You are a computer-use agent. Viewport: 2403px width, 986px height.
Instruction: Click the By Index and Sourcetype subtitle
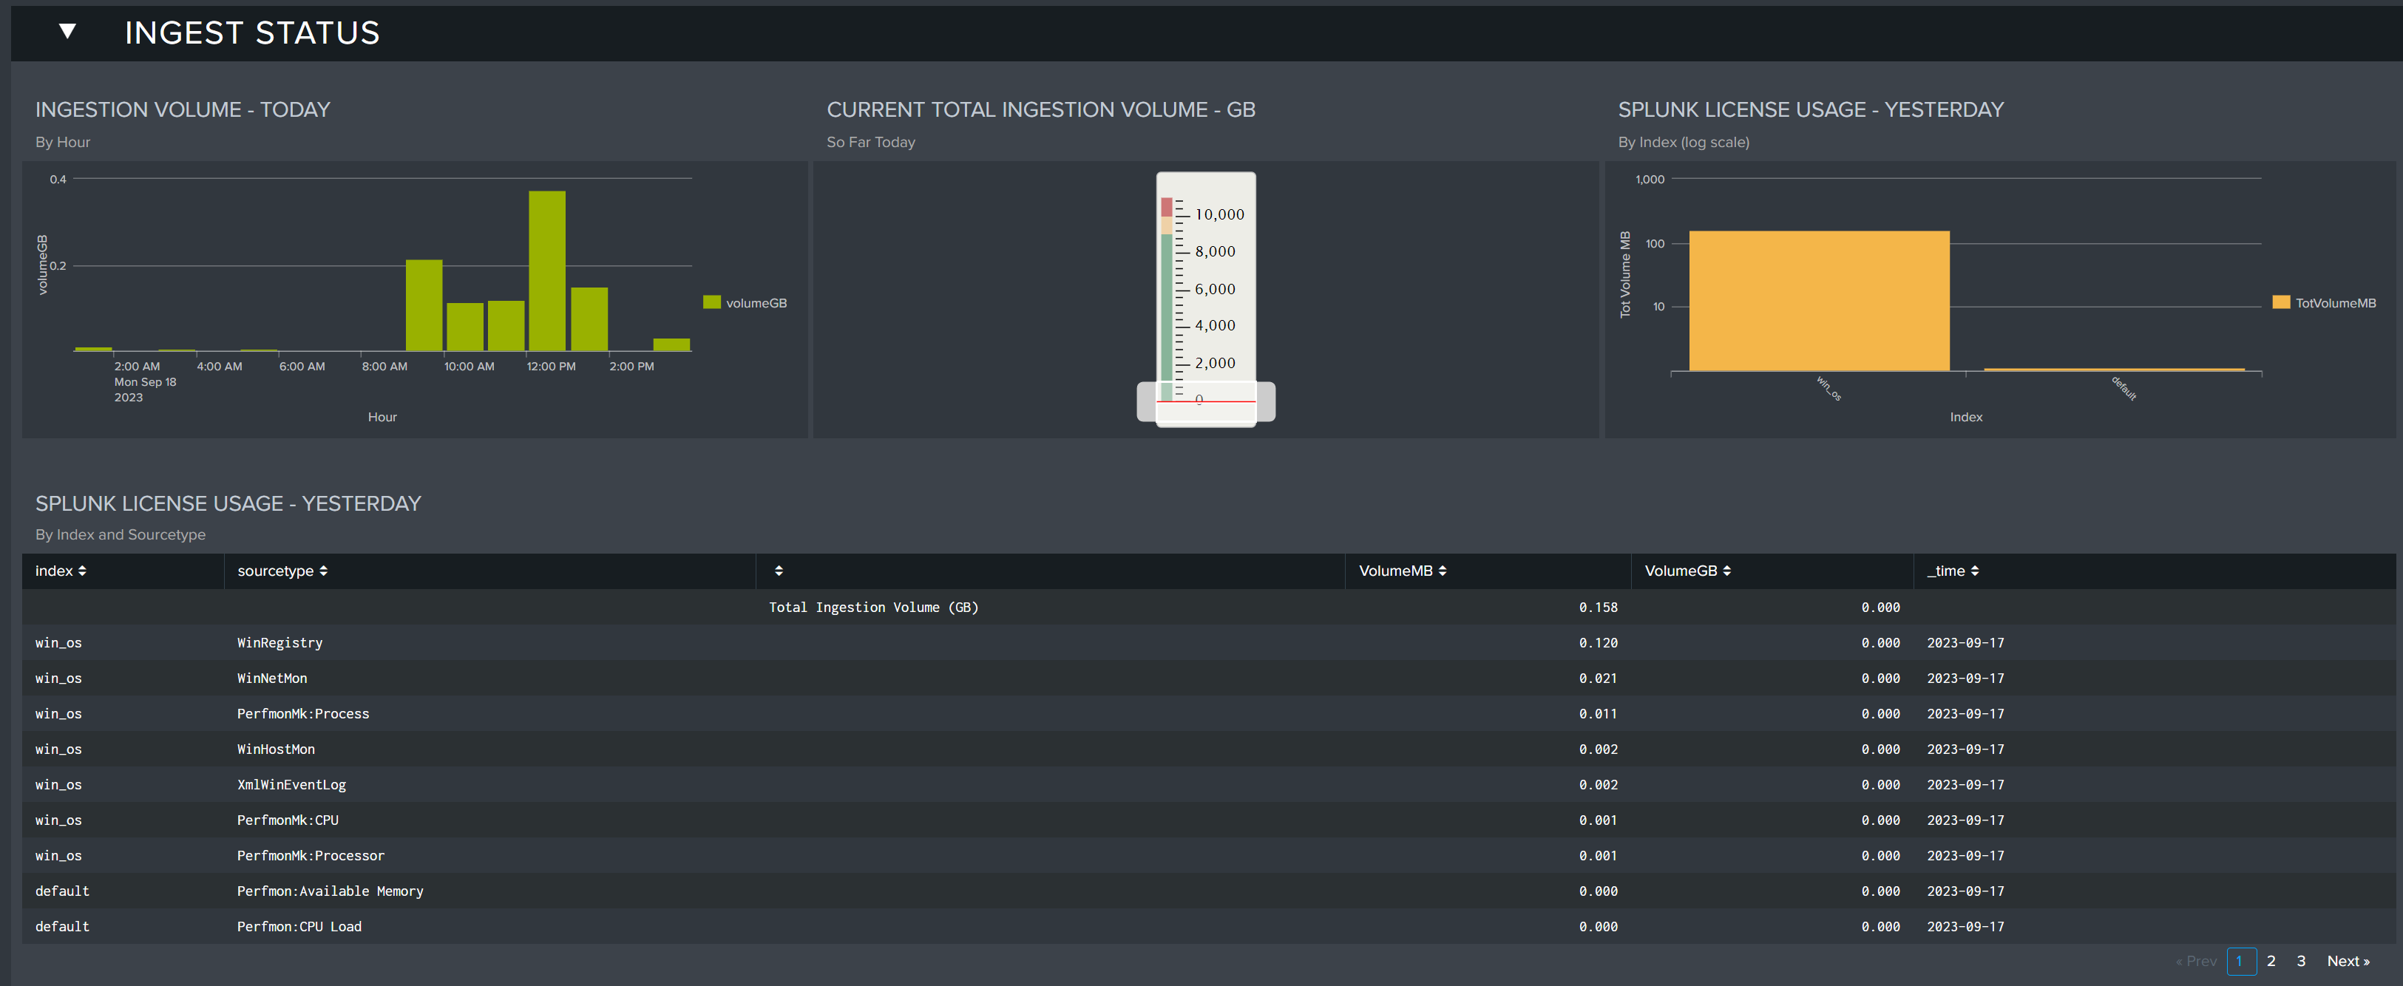[x=121, y=534]
